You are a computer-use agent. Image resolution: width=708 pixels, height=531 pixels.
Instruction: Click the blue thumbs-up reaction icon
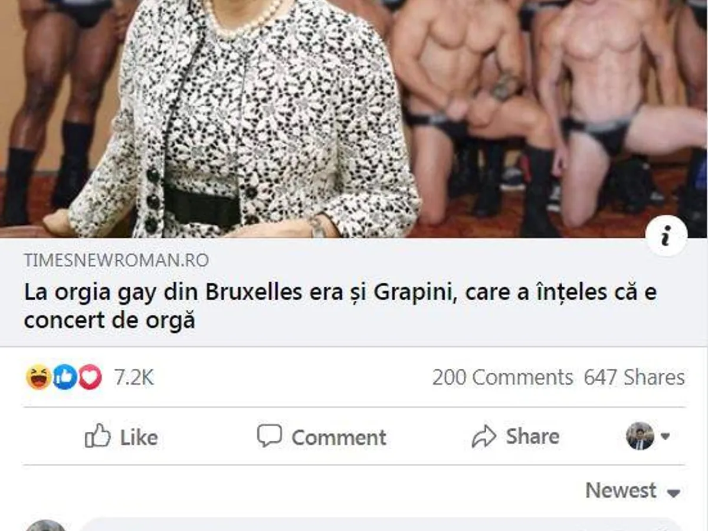(65, 377)
